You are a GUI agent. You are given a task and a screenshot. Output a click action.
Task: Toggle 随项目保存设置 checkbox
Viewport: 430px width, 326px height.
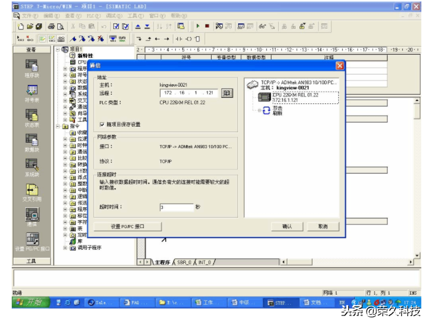pyautogui.click(x=102, y=124)
